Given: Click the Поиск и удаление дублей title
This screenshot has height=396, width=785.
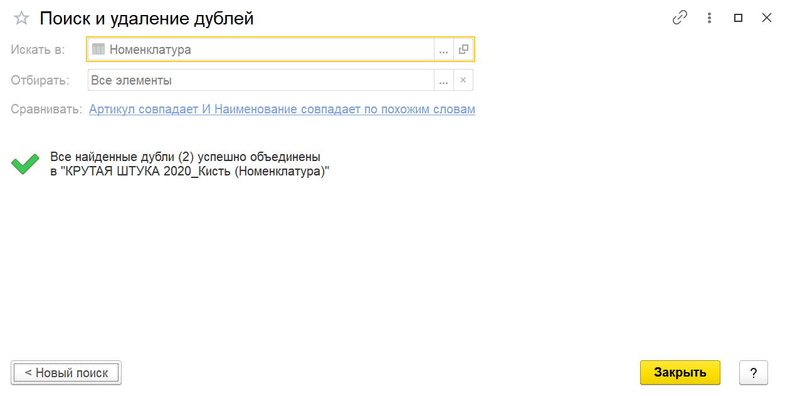Looking at the screenshot, I should pos(147,18).
